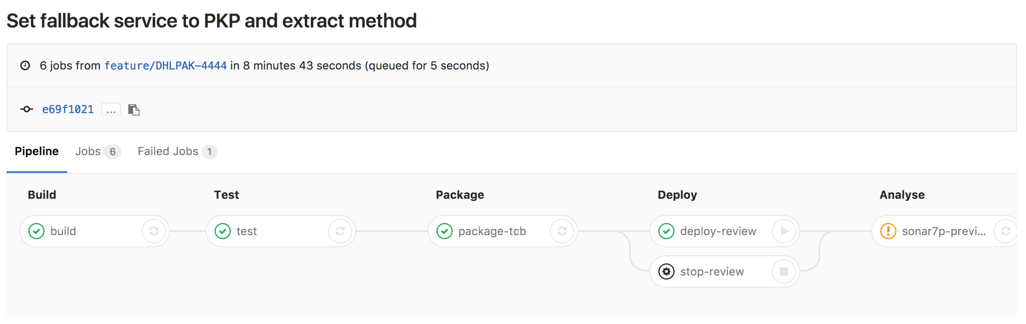
Task: Open the feature/DHLPAK-4444 branch link
Action: pos(165,66)
